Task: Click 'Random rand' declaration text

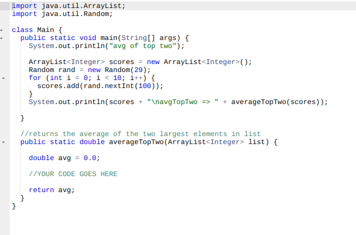Action: (x=51, y=70)
